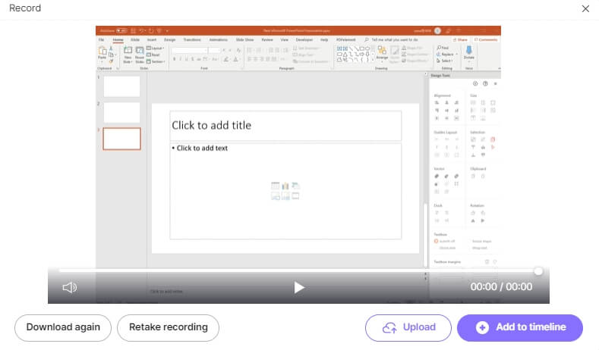Click the 00:00 / 00:00 time readout
The height and width of the screenshot is (350, 599).
click(501, 286)
